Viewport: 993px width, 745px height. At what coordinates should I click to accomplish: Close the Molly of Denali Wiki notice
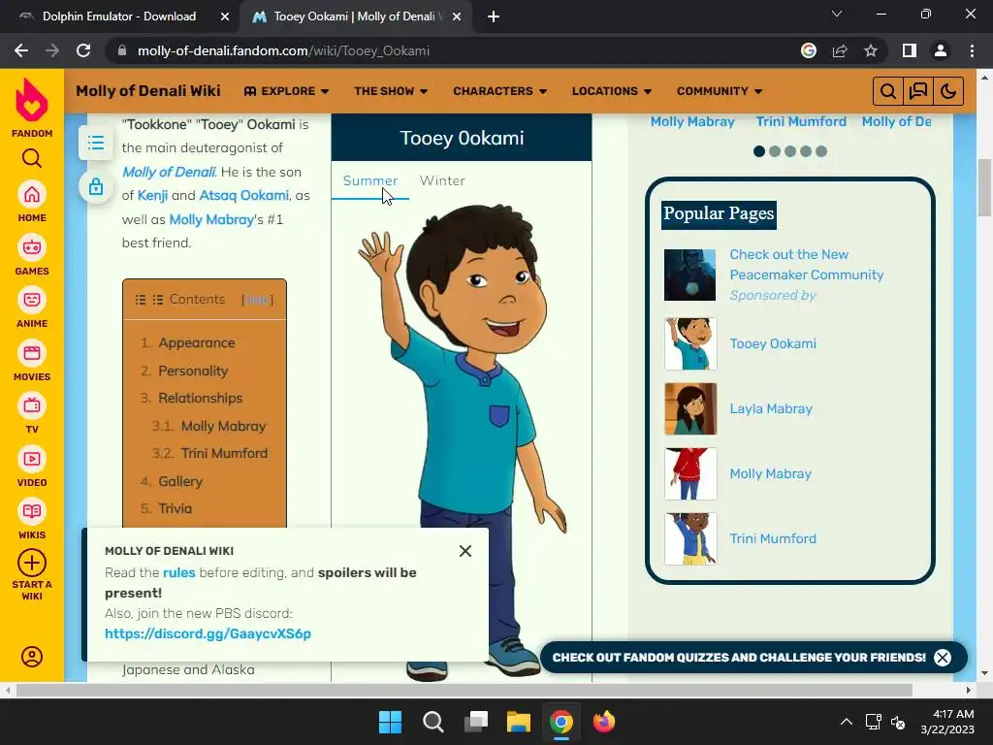tap(465, 551)
